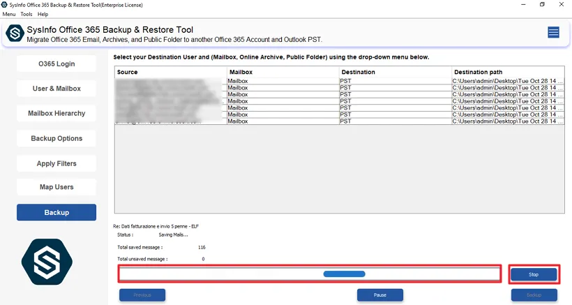Click the Destination path column header

(x=508, y=72)
